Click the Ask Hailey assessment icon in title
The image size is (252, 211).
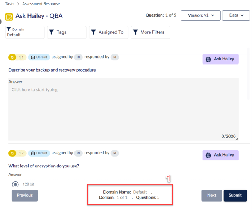coord(9,17)
